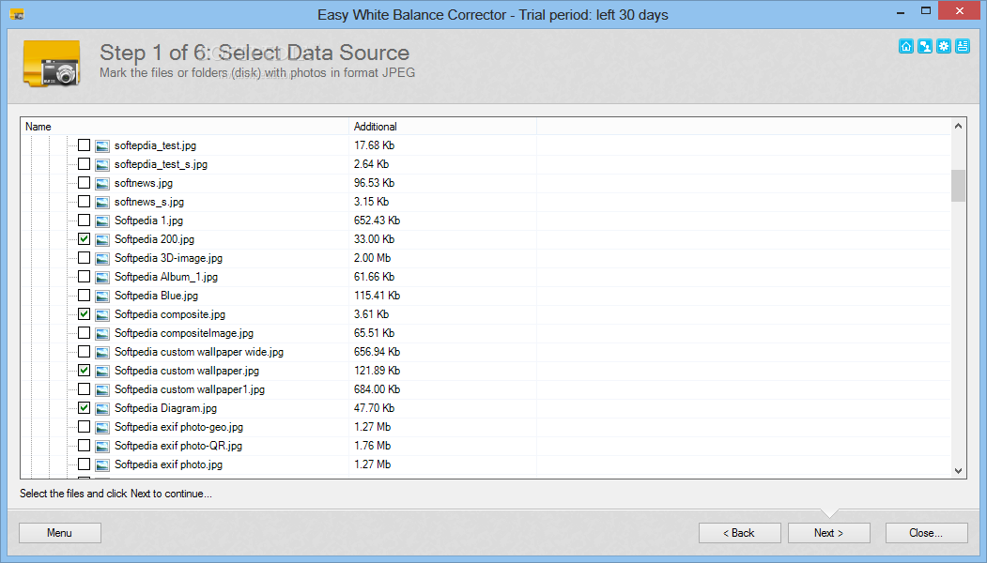The image size is (987, 563).
Task: Select Softpedia custom wallpaper wide.jpg name
Action: 199,352
